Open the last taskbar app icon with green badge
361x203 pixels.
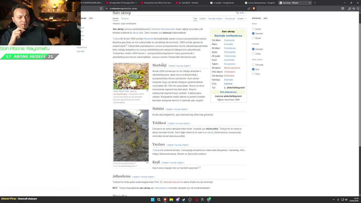(x=209, y=200)
